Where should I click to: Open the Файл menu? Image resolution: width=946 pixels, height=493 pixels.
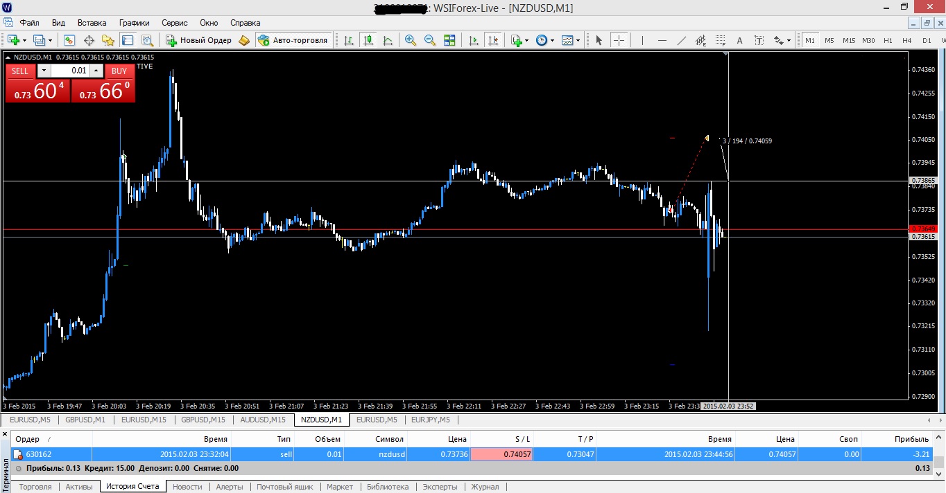[x=29, y=23]
